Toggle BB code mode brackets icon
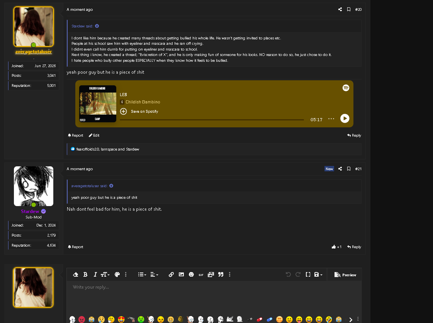Screen dimensions: 433x323 (x=308, y=274)
